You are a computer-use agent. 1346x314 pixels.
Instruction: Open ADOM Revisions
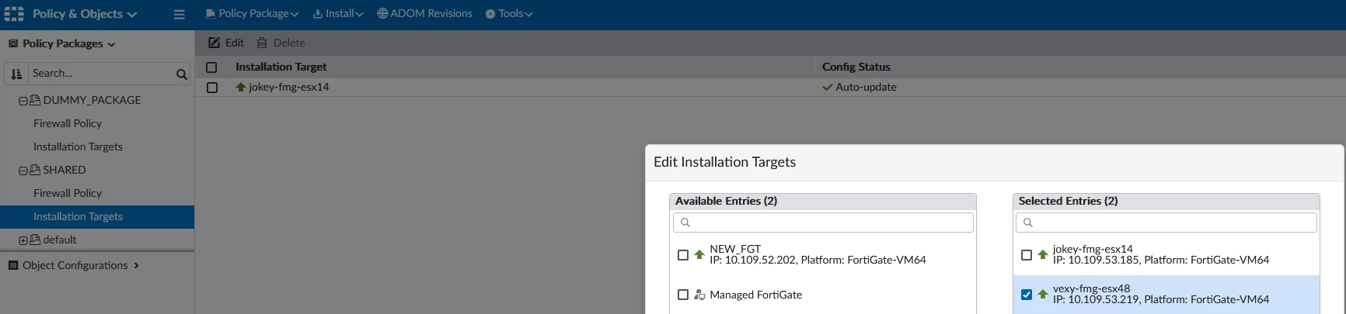424,14
